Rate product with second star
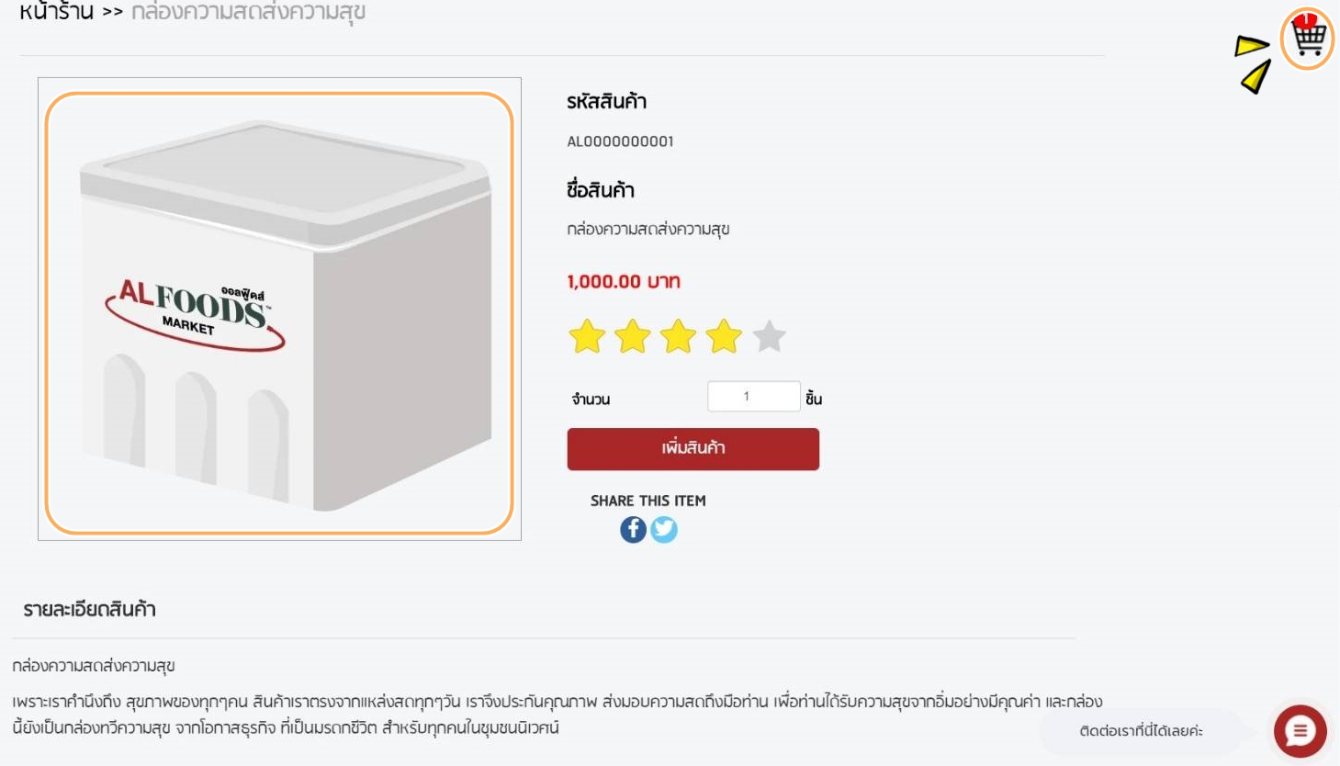Screen dimensions: 1340x766 coord(633,336)
